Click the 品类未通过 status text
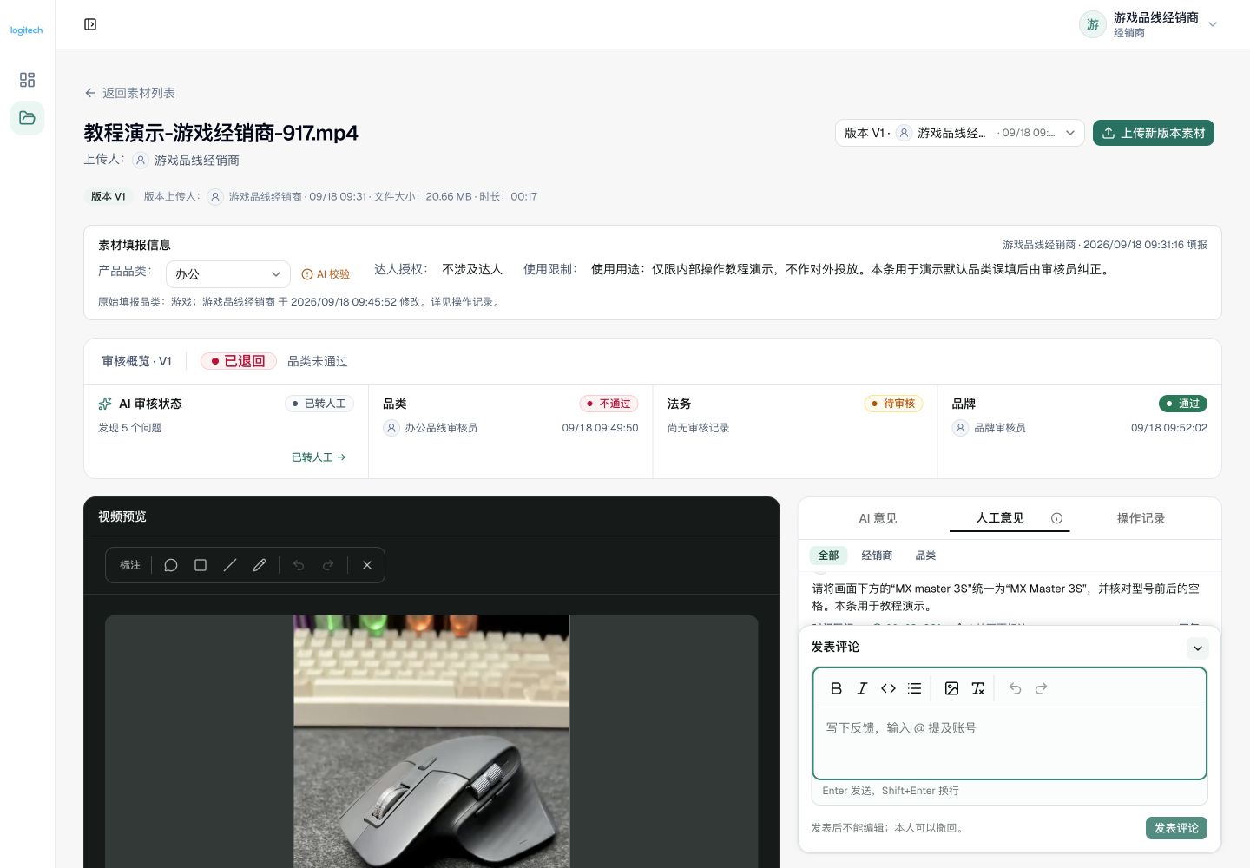This screenshot has height=868, width=1250. (318, 361)
